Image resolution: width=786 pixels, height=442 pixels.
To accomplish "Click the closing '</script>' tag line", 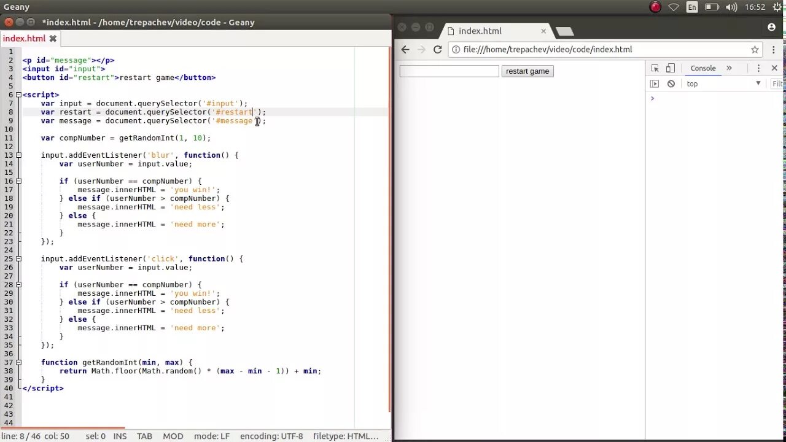I will pos(43,388).
